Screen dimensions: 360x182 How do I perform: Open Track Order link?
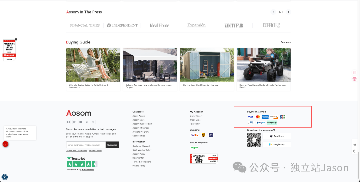click(x=196, y=120)
